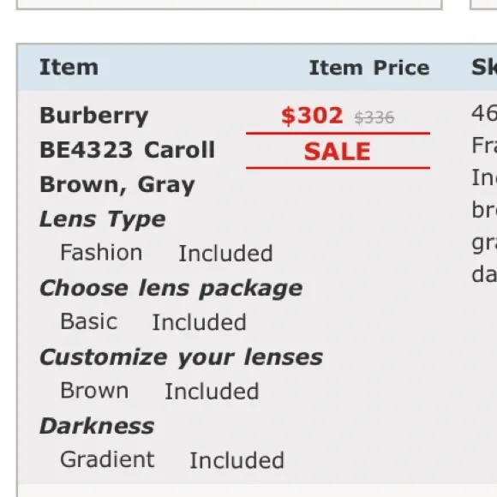Select the Fashion lens type entry
497x497 pixels.
pos(101,253)
